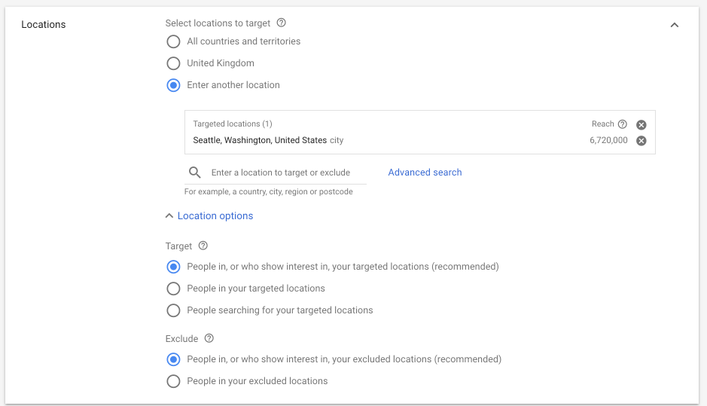Select People searching for your targeted locations
707x406 pixels.
click(x=173, y=310)
